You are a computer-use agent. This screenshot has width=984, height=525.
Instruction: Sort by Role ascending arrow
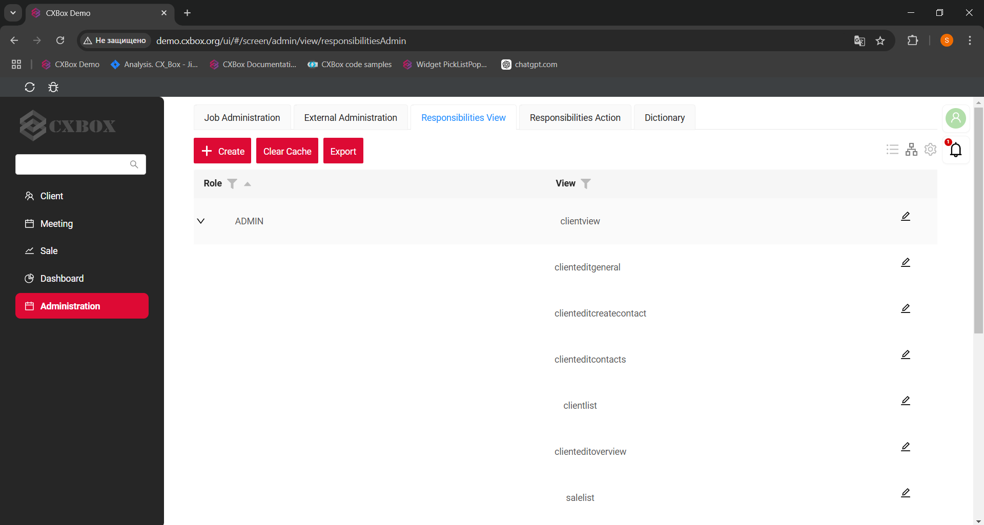(x=248, y=184)
